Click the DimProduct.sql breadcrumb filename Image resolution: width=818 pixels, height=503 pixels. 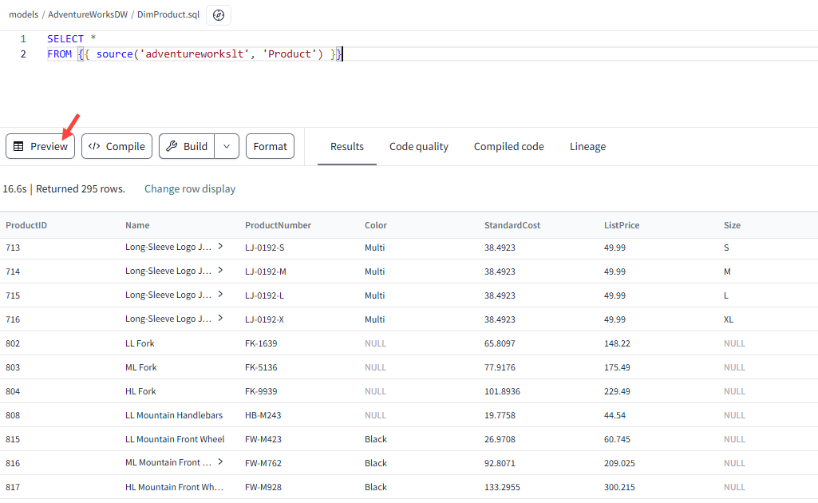tap(168, 14)
